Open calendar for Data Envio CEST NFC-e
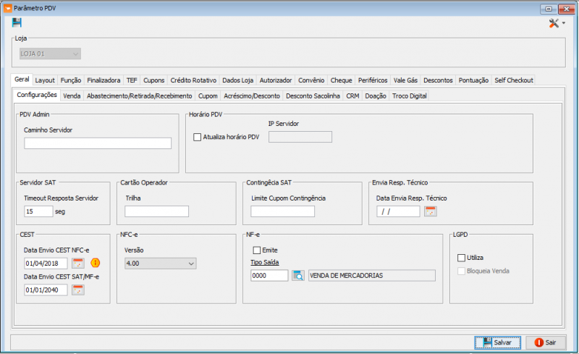 click(x=78, y=263)
